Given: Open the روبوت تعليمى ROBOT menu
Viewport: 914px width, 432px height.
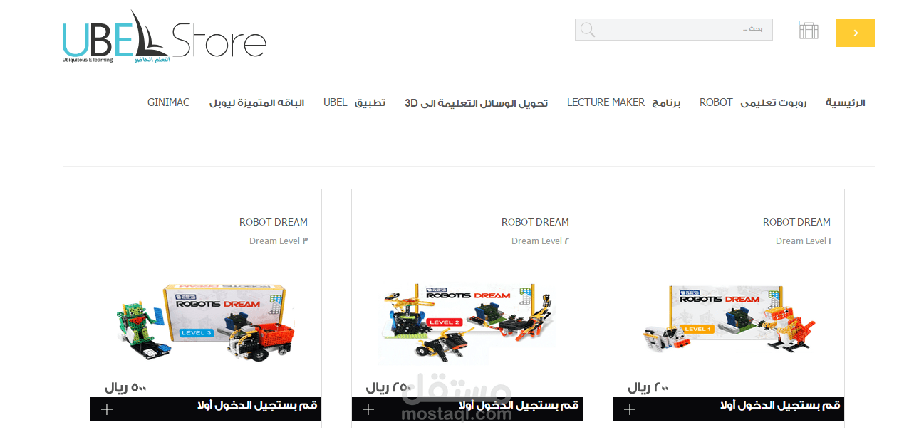Looking at the screenshot, I should pos(753,102).
